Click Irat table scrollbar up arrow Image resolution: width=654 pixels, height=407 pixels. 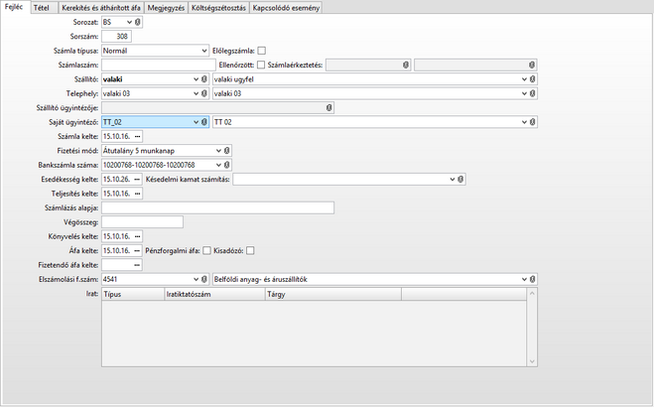[532, 294]
